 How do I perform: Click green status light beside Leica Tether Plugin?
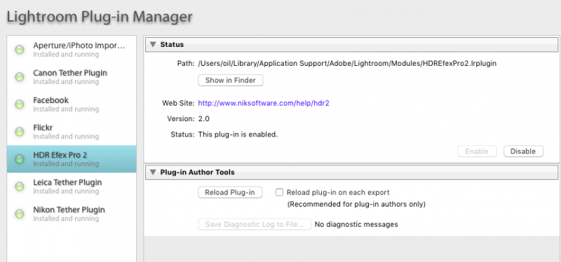20,186
